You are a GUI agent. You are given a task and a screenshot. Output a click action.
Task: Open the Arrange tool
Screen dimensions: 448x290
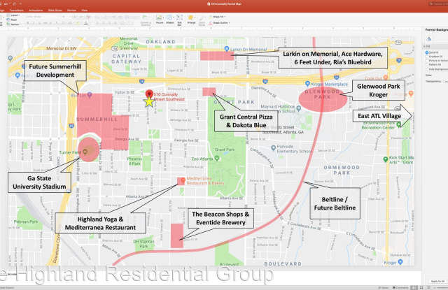click(191, 20)
